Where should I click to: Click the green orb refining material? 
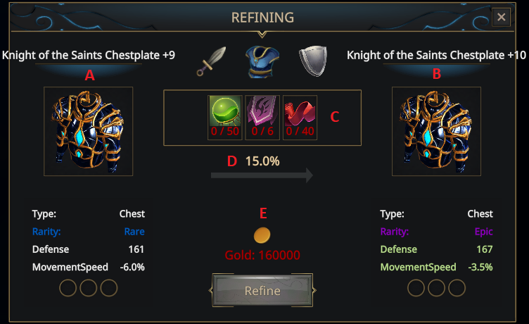pos(225,113)
